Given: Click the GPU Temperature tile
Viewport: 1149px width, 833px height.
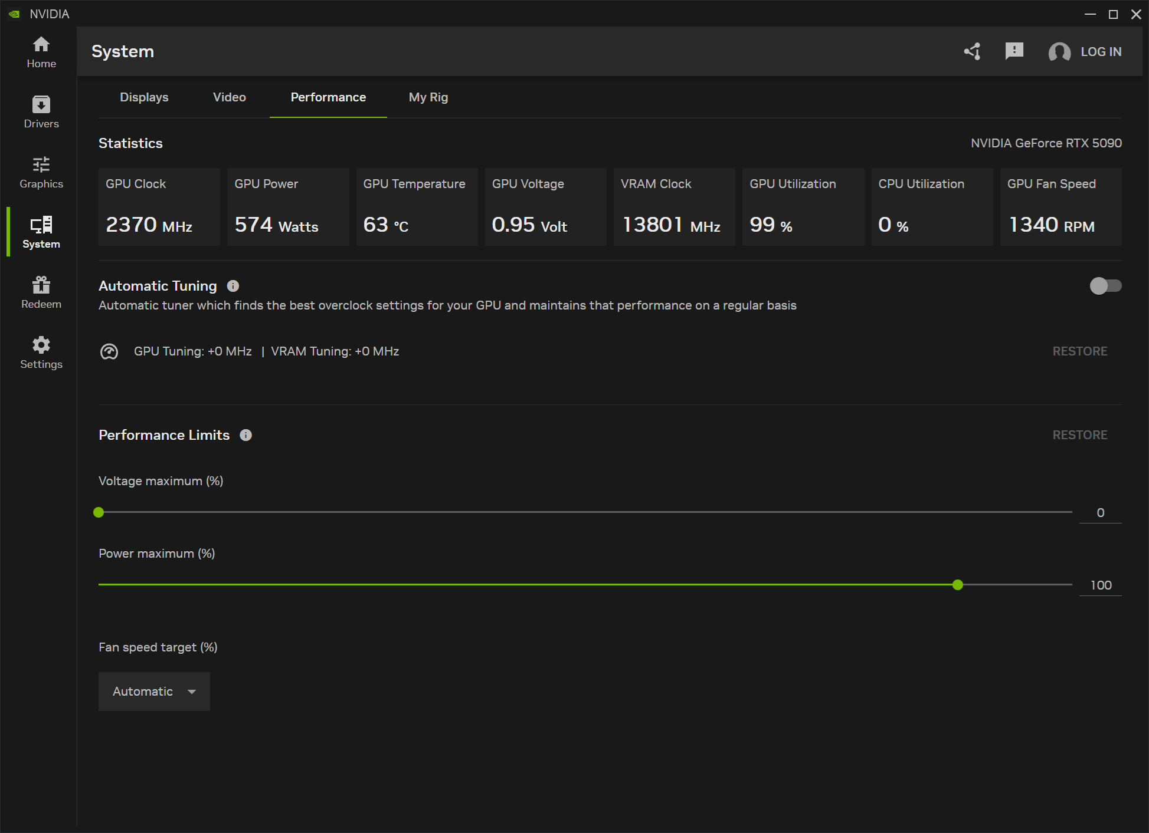Looking at the screenshot, I should point(417,207).
